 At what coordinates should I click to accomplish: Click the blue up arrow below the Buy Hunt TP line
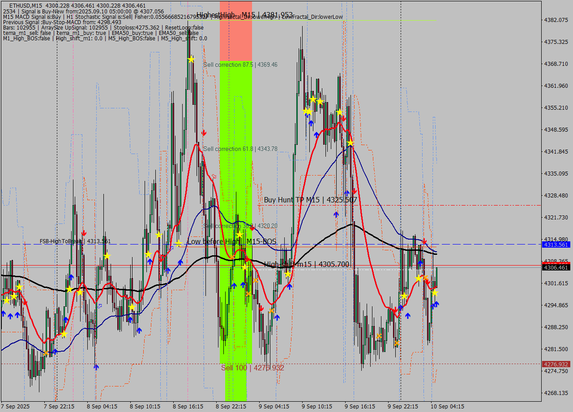pos(336,215)
